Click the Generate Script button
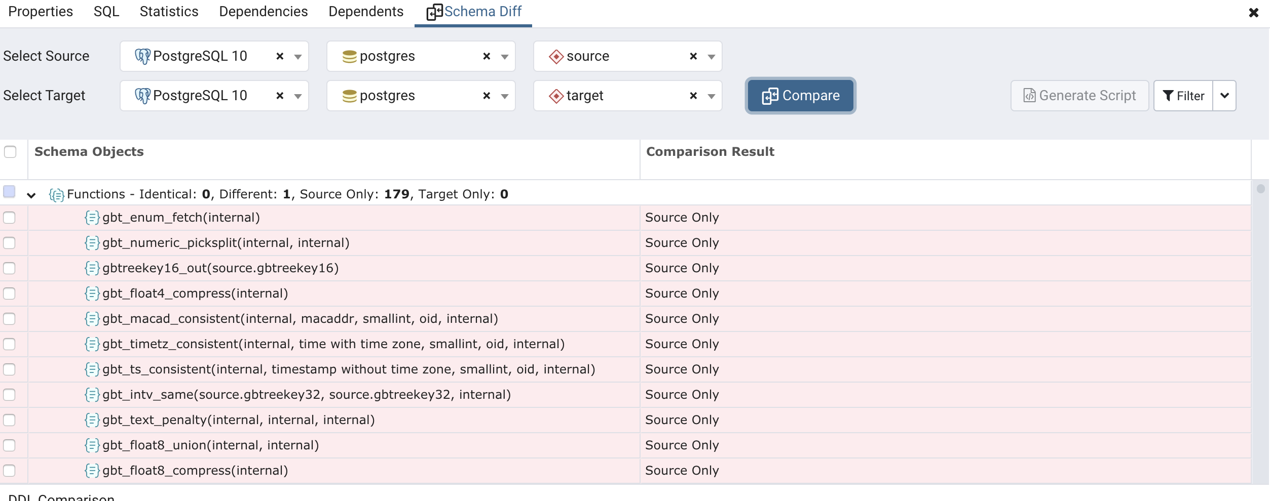The width and height of the screenshot is (1270, 501). pyautogui.click(x=1079, y=96)
